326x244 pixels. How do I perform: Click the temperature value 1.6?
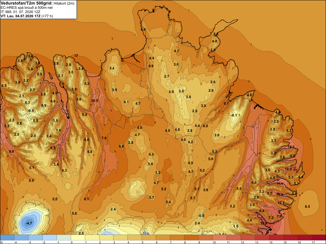[58, 130]
